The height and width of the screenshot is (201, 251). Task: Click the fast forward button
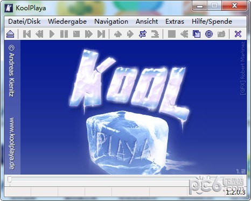[89, 34]
